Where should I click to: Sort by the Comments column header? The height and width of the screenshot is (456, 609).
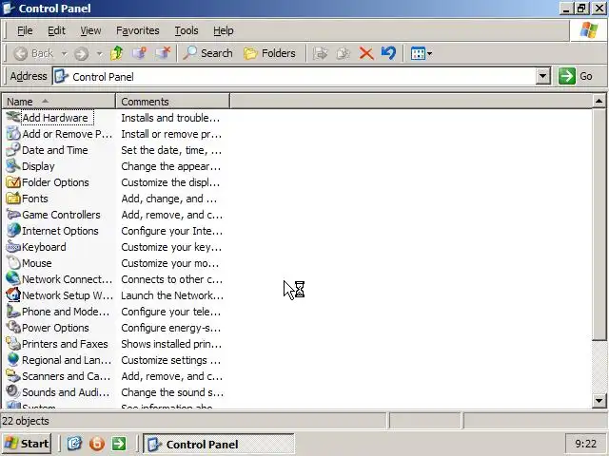point(172,102)
